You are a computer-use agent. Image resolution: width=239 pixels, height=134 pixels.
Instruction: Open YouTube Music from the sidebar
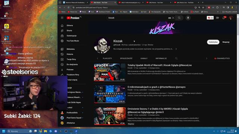pyautogui.click(x=73, y=41)
